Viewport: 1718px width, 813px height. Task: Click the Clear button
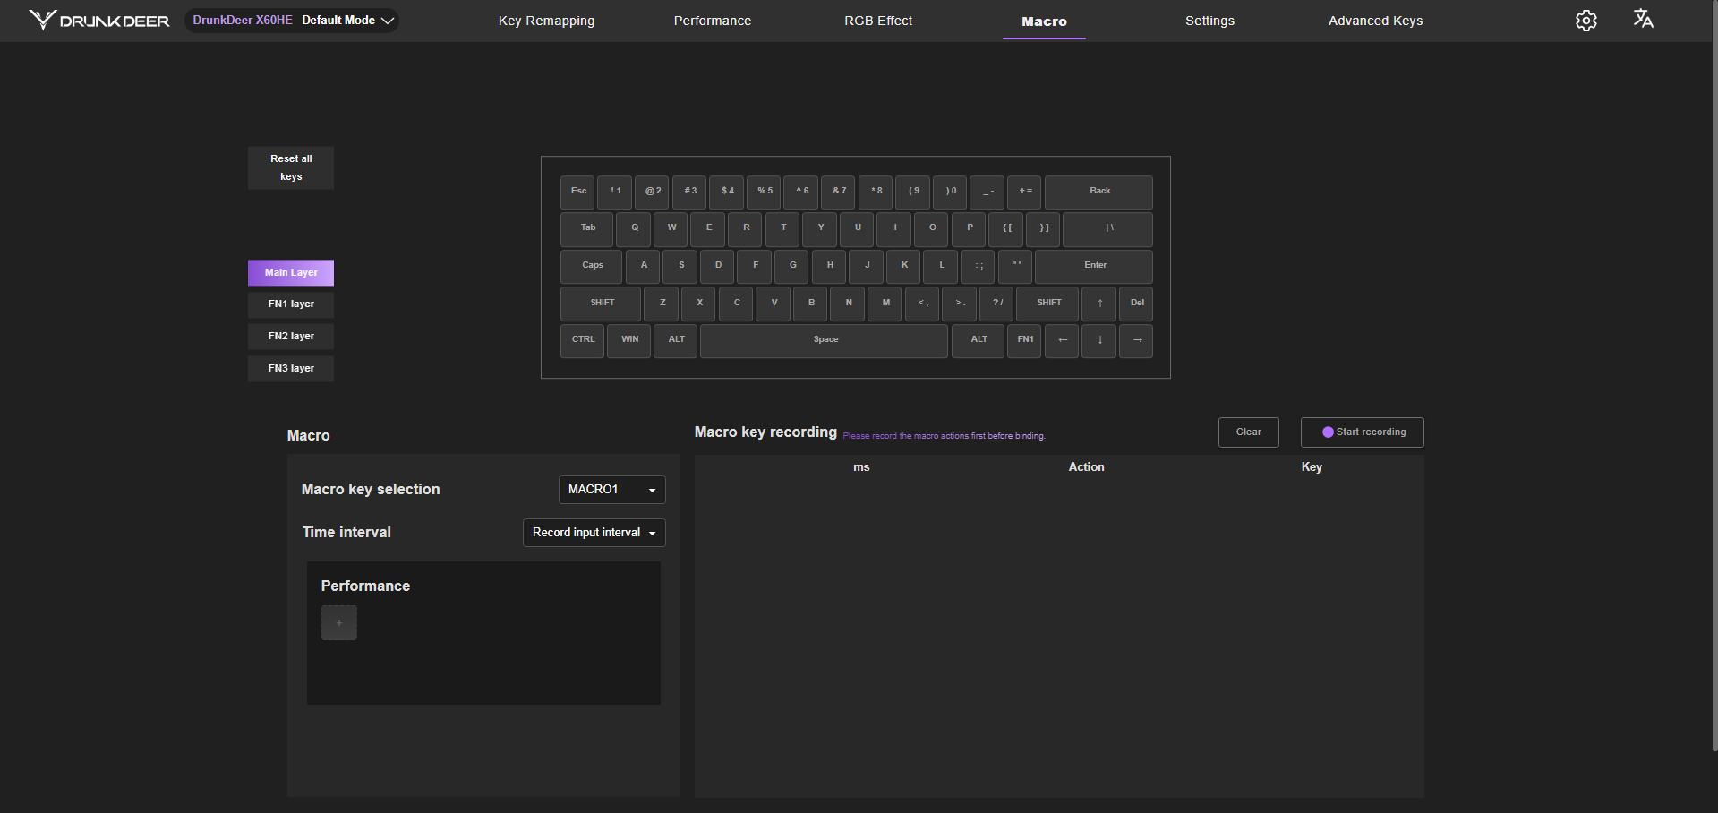pos(1248,432)
